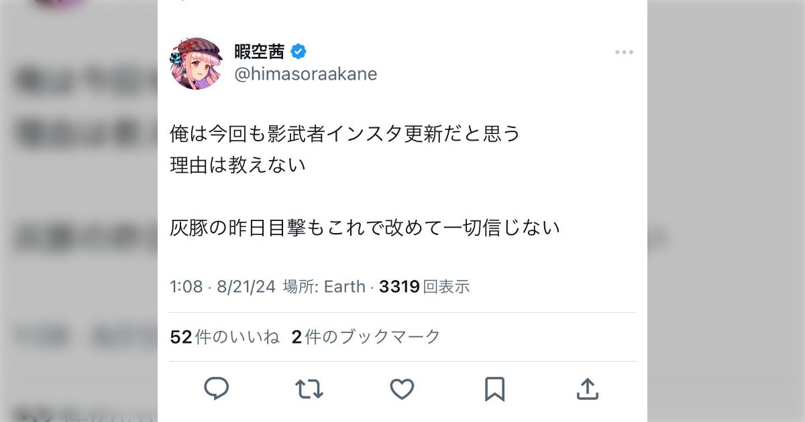
Task: Open the @himasoraakane handle link
Action: coord(305,74)
